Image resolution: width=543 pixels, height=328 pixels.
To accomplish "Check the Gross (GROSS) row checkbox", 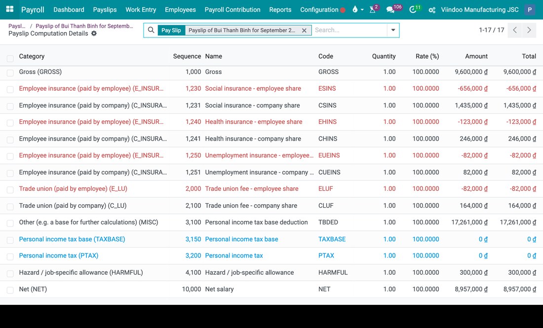I will pyautogui.click(x=10, y=73).
